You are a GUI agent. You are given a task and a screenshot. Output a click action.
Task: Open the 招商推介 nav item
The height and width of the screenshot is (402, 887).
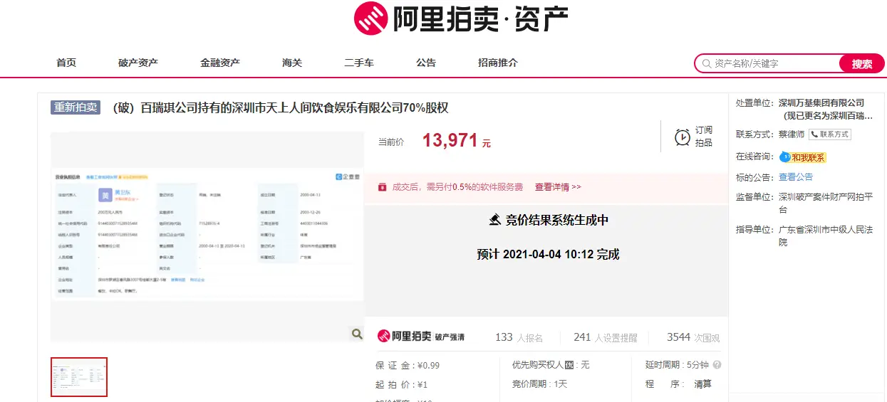[x=498, y=63]
